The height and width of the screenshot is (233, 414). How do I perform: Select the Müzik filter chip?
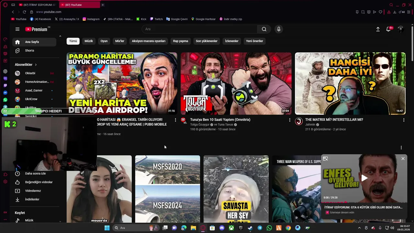click(x=89, y=41)
